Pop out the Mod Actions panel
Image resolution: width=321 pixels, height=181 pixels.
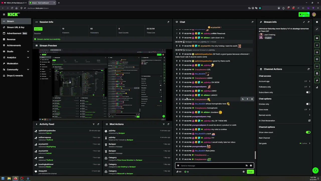tap(168, 124)
